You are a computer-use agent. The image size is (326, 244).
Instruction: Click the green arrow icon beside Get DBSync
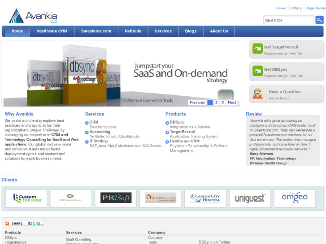point(257,71)
